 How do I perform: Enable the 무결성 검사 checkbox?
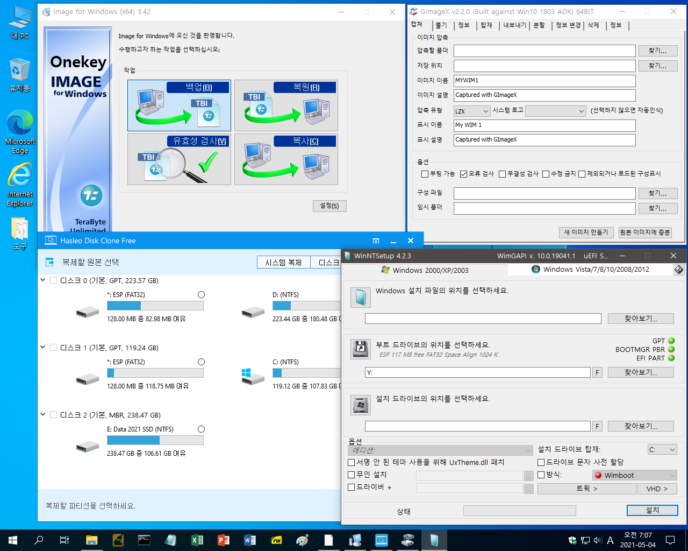click(x=502, y=174)
